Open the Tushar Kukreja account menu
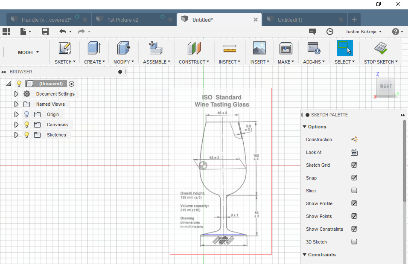The width and height of the screenshot is (408, 264). pyautogui.click(x=363, y=32)
